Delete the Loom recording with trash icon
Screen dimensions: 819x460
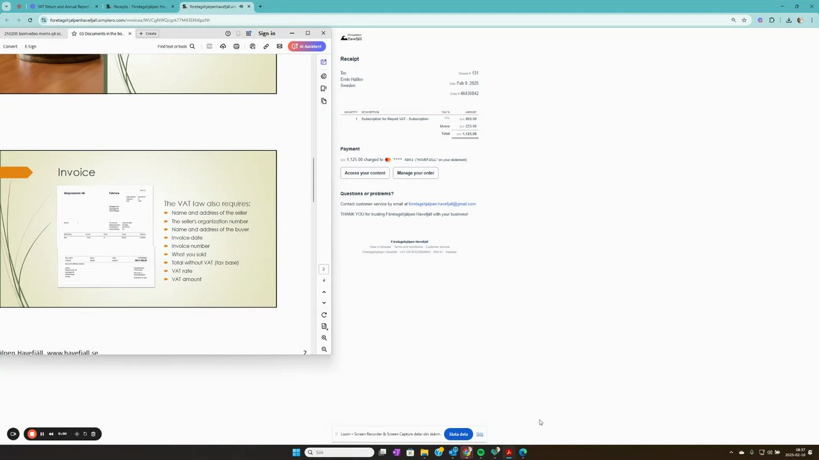click(93, 434)
